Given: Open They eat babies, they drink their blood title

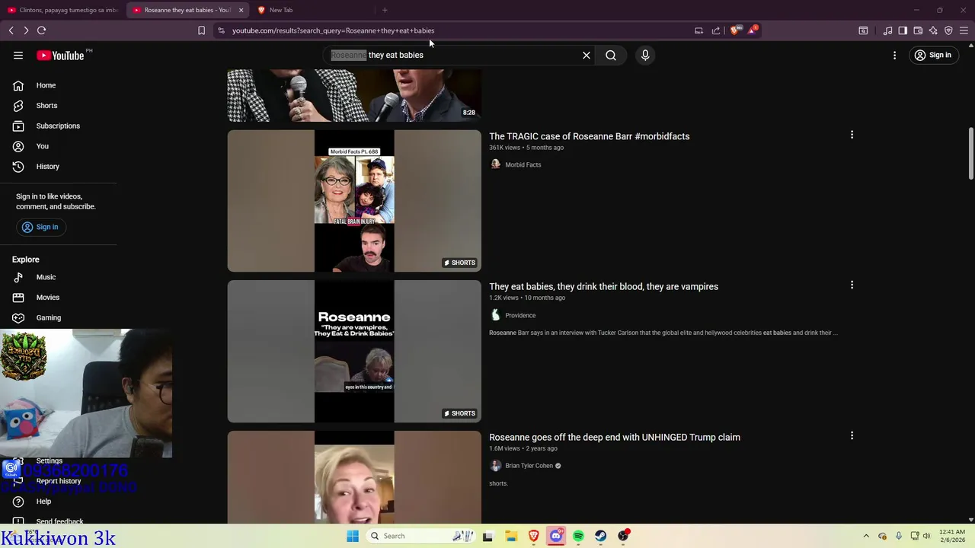Looking at the screenshot, I should tap(603, 287).
